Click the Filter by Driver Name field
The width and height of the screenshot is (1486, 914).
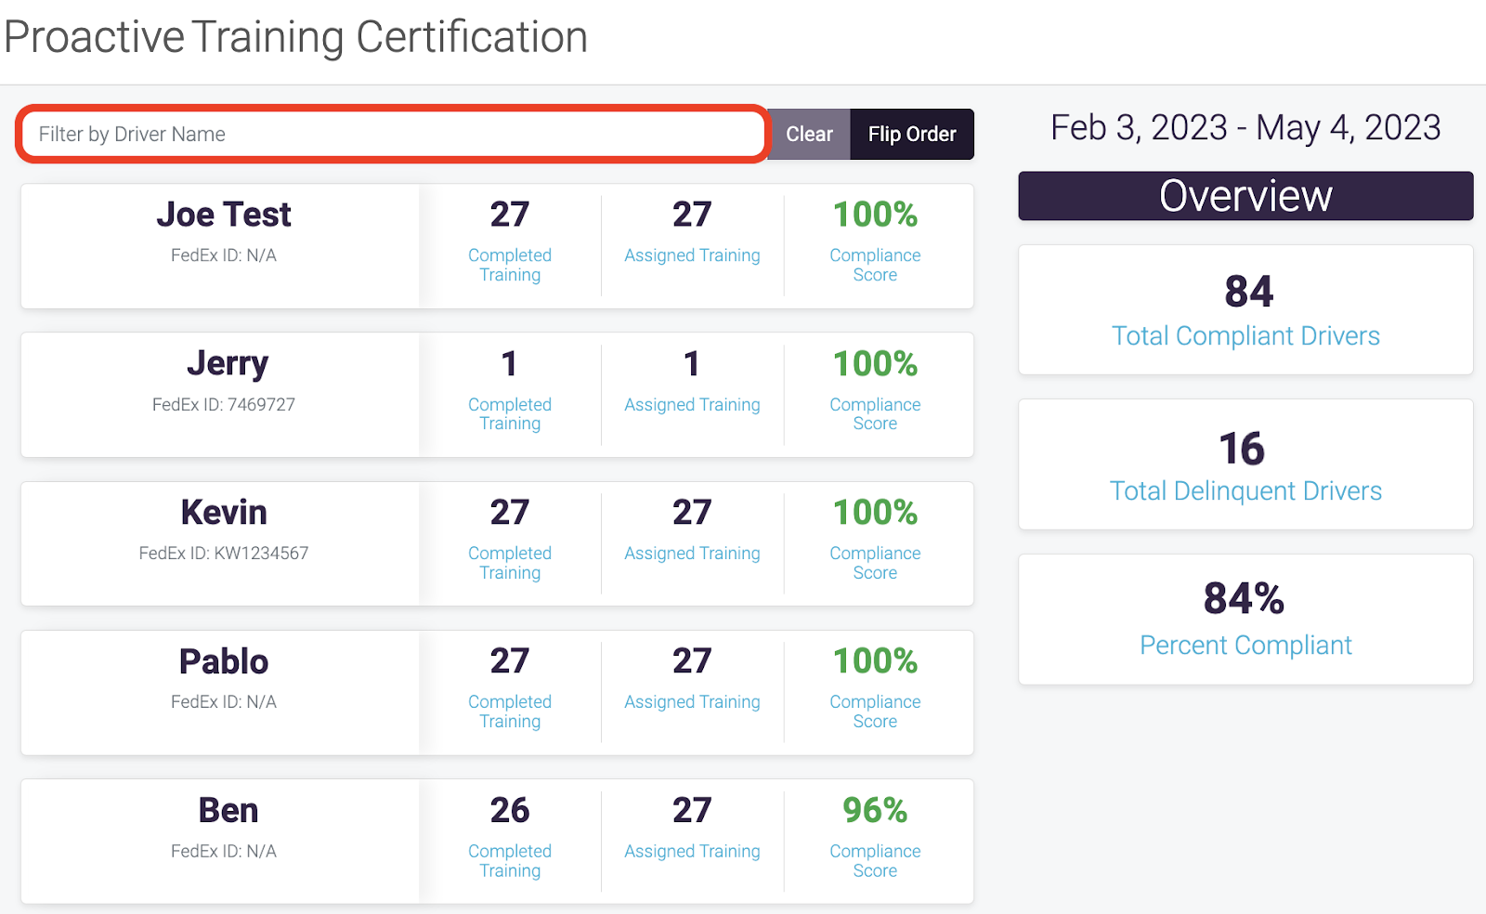(x=393, y=134)
